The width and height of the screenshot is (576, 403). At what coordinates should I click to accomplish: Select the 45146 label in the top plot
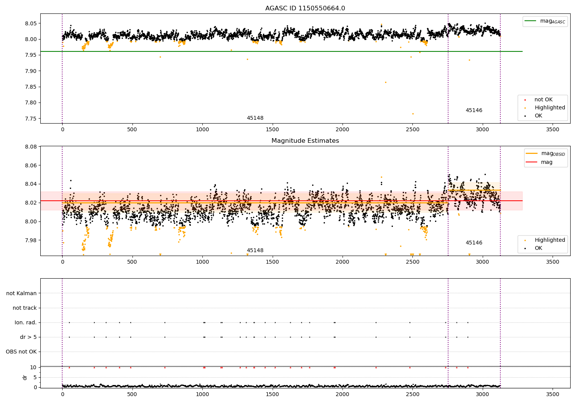[x=474, y=111]
